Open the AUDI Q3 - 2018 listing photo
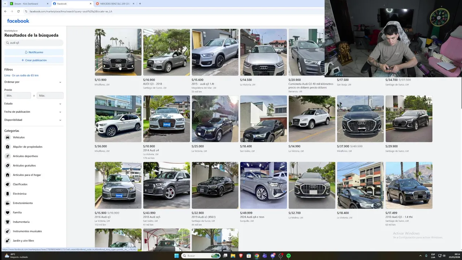Image resolution: width=462 pixels, height=260 pixels. coord(166,52)
